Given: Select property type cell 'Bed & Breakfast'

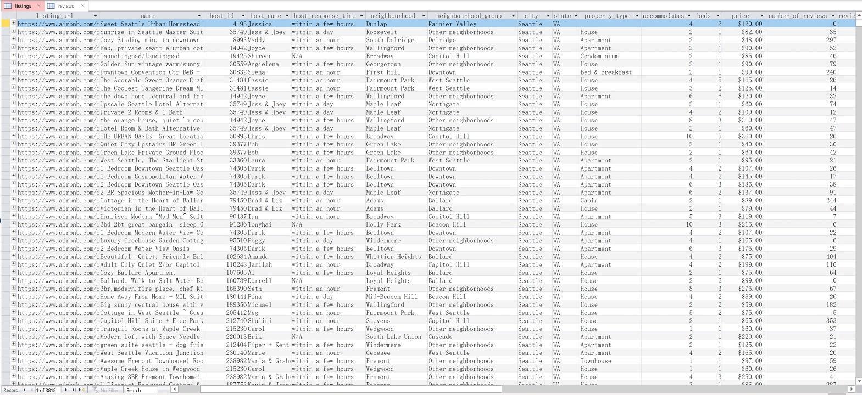Looking at the screenshot, I should (x=610, y=72).
